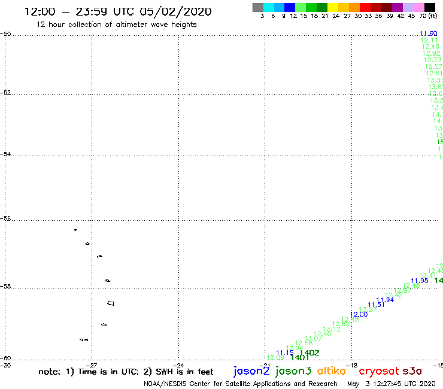The image size is (443, 389).
Task: Click the latitude label -54
Action: click(x=5, y=154)
